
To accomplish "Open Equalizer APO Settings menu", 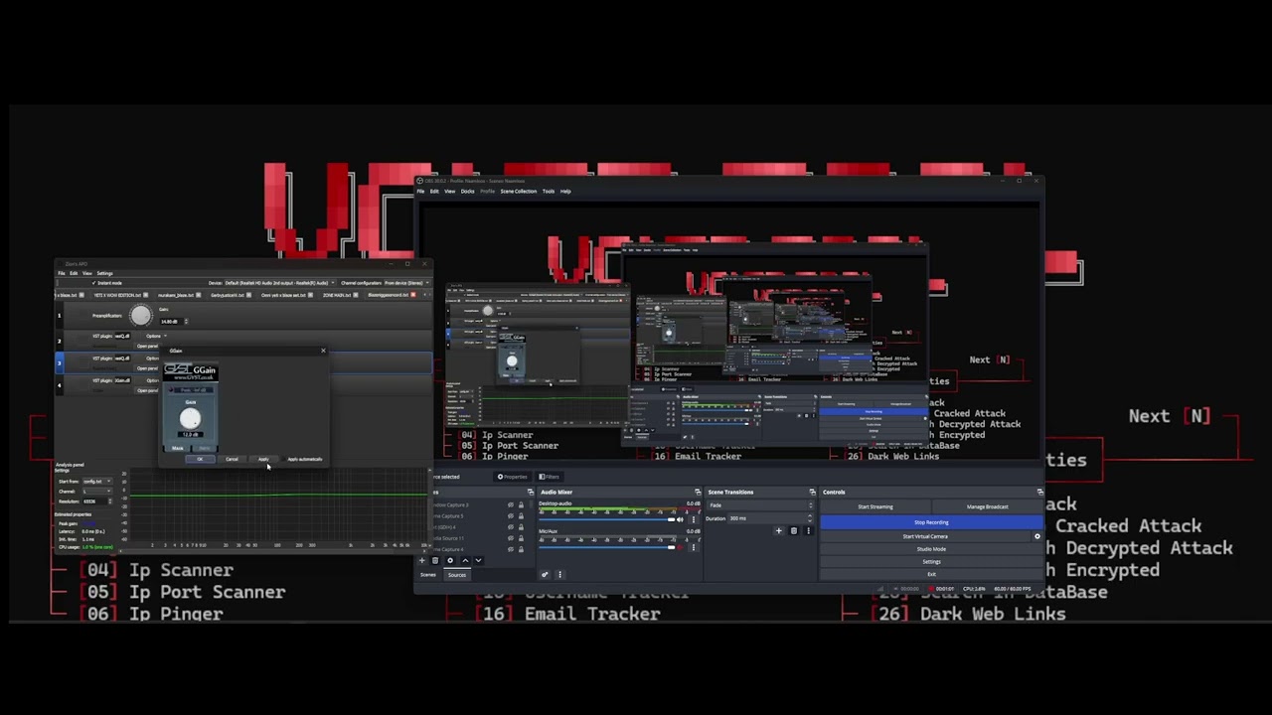I will pyautogui.click(x=104, y=273).
